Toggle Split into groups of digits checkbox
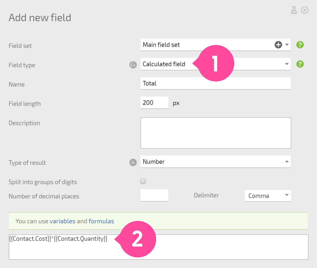Viewport: 317px width, 268px height. click(143, 181)
